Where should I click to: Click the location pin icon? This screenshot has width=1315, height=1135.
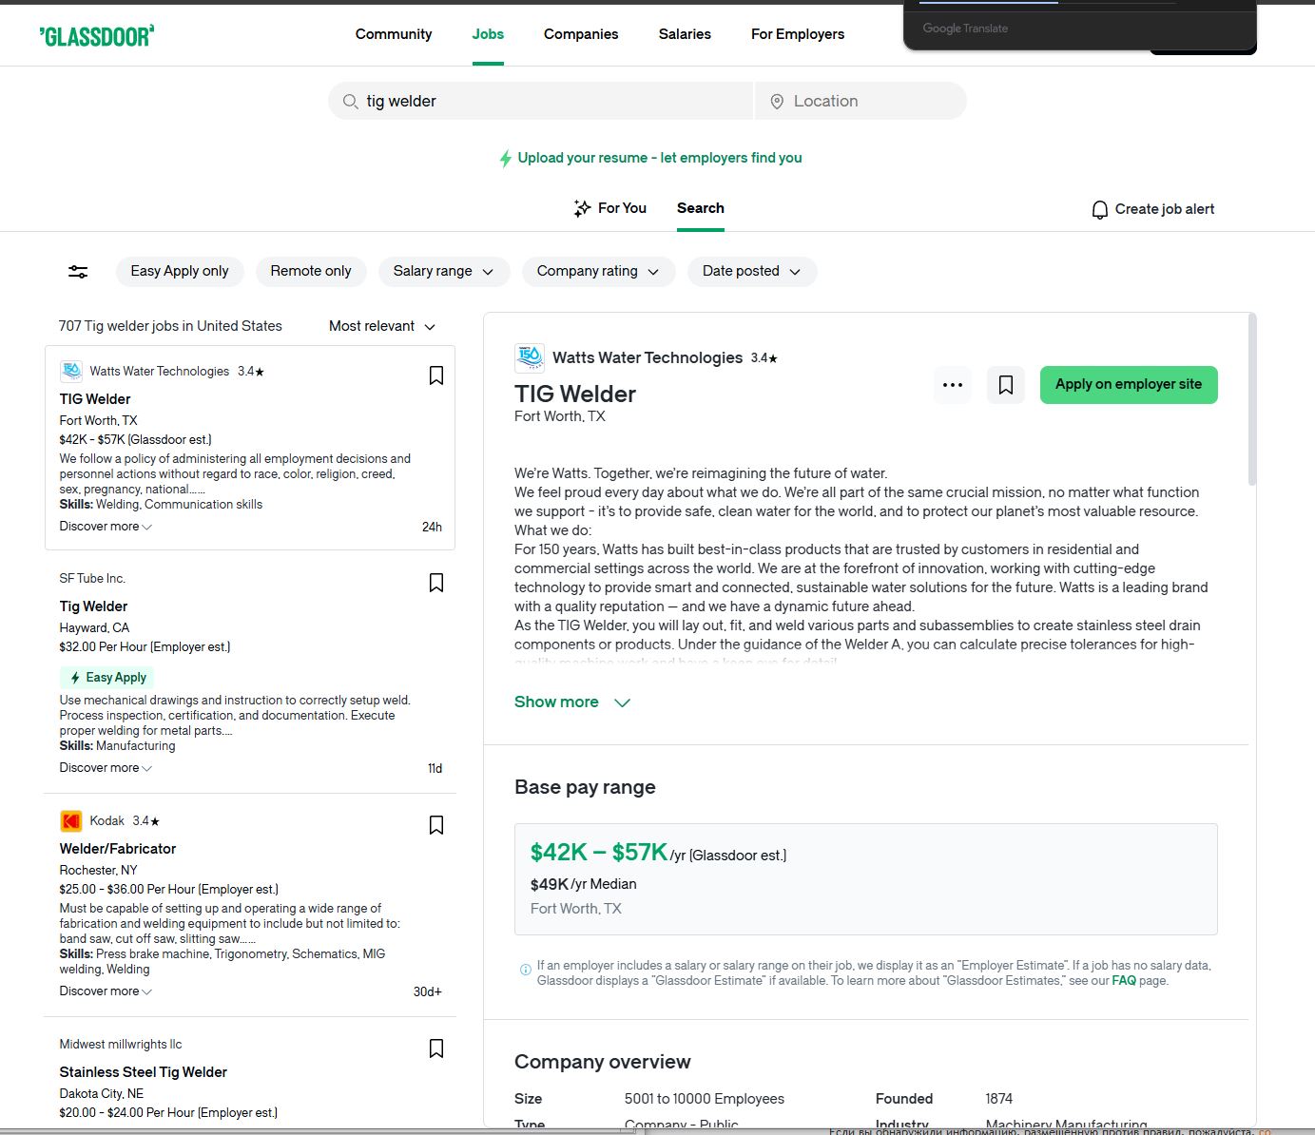777,102
